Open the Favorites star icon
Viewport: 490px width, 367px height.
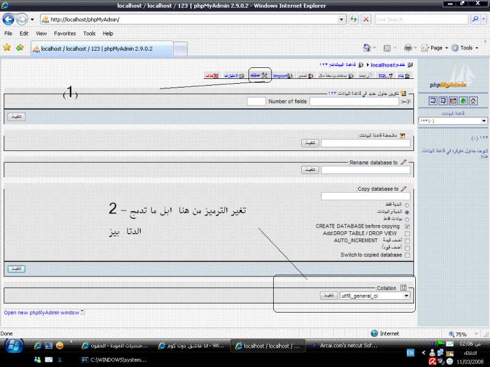point(7,48)
